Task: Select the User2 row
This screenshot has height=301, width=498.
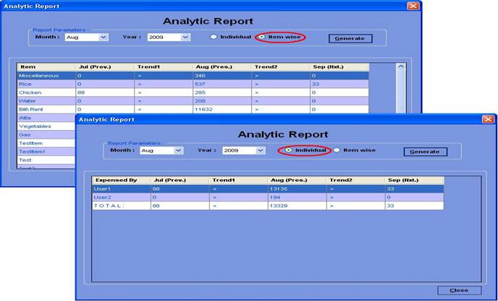Action: point(268,197)
